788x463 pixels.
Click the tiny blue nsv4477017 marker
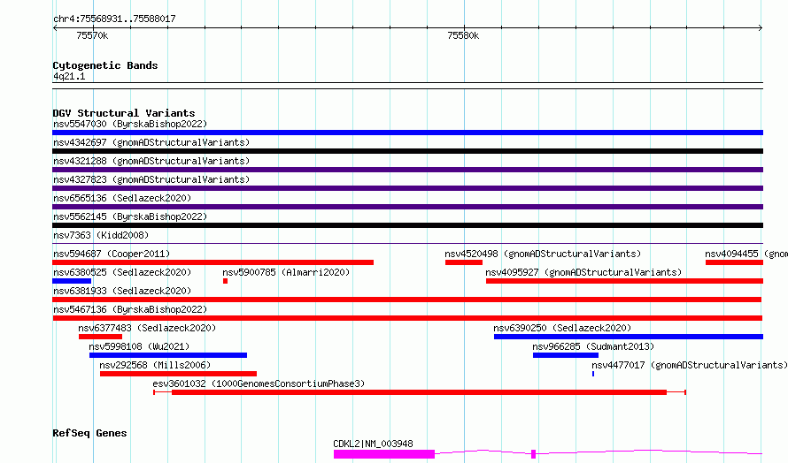(x=593, y=374)
